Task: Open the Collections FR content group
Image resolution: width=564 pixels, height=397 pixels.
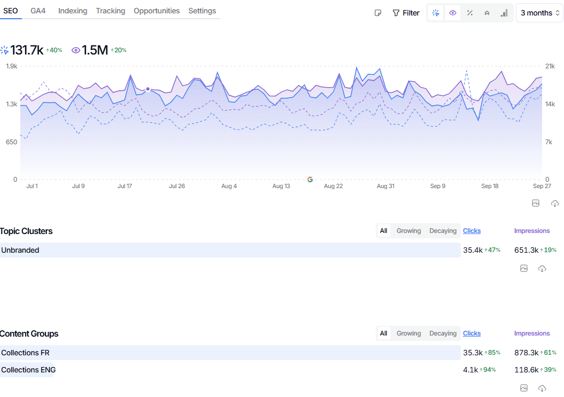Action: tap(230, 353)
